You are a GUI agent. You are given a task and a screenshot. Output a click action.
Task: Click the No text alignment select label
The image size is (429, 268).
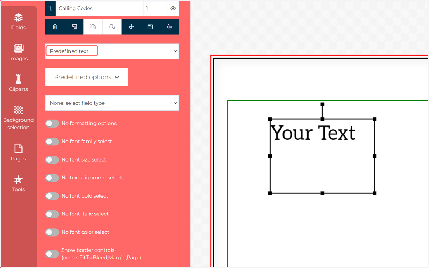[x=92, y=178]
